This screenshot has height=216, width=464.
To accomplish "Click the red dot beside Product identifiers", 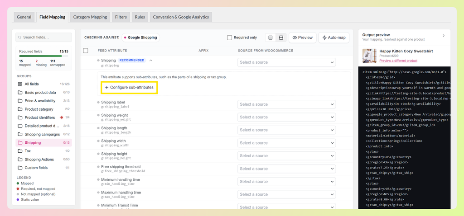I will pyautogui.click(x=62, y=117).
